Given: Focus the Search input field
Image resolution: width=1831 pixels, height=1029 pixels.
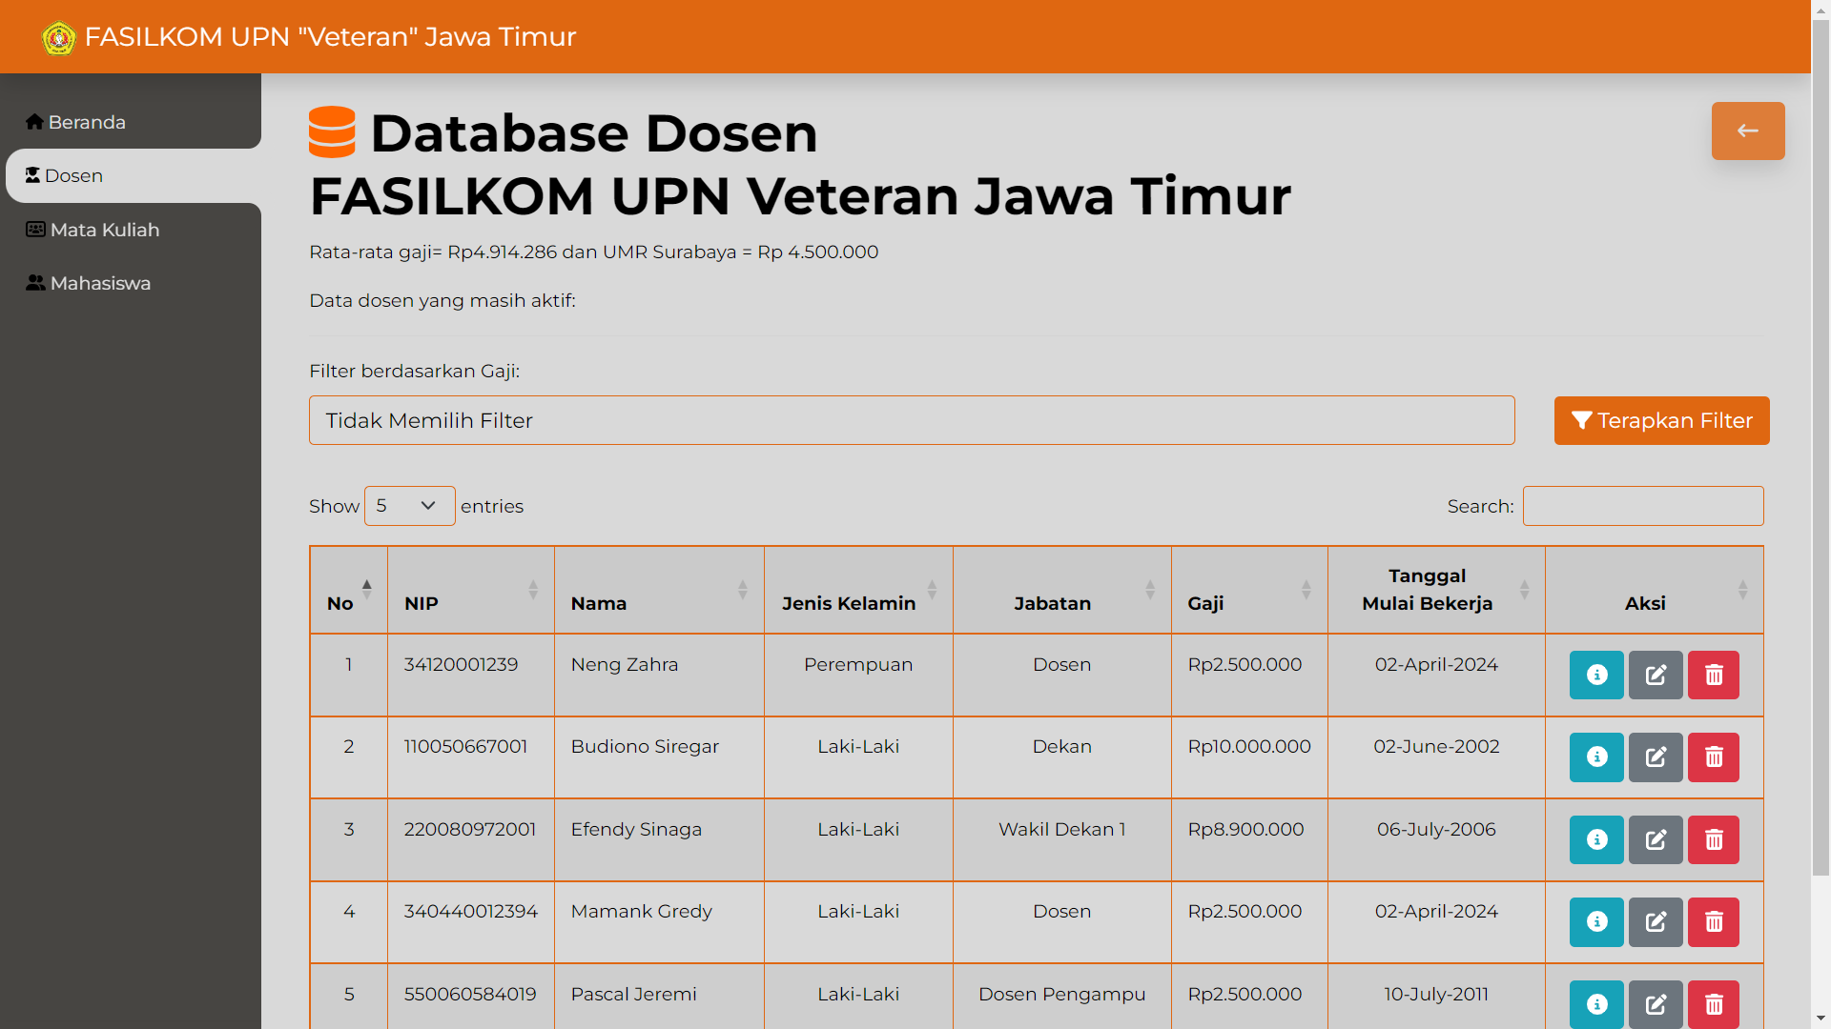Looking at the screenshot, I should pos(1643,506).
